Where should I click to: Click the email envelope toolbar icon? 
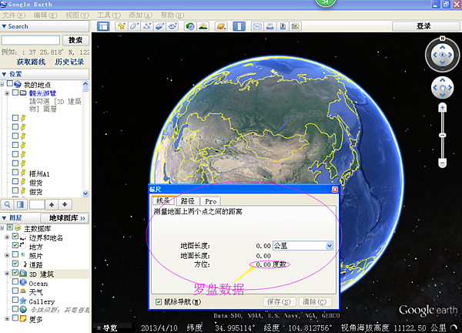click(x=257, y=26)
